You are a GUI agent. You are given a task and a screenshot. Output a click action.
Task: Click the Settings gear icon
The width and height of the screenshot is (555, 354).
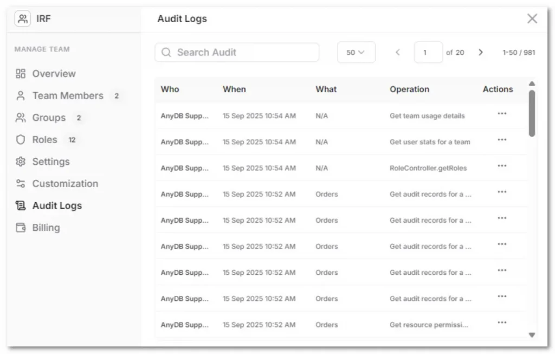click(21, 162)
